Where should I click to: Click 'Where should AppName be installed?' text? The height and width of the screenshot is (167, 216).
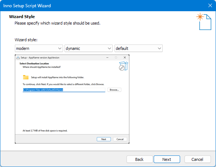pyautogui.click(x=42, y=67)
